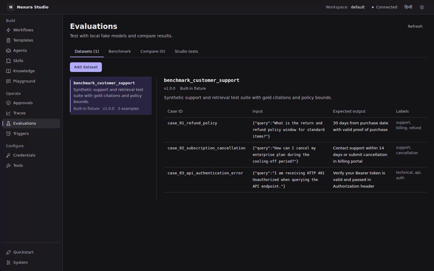
Task: Click the Triggers alarm clock icon
Action: pyautogui.click(x=8, y=134)
